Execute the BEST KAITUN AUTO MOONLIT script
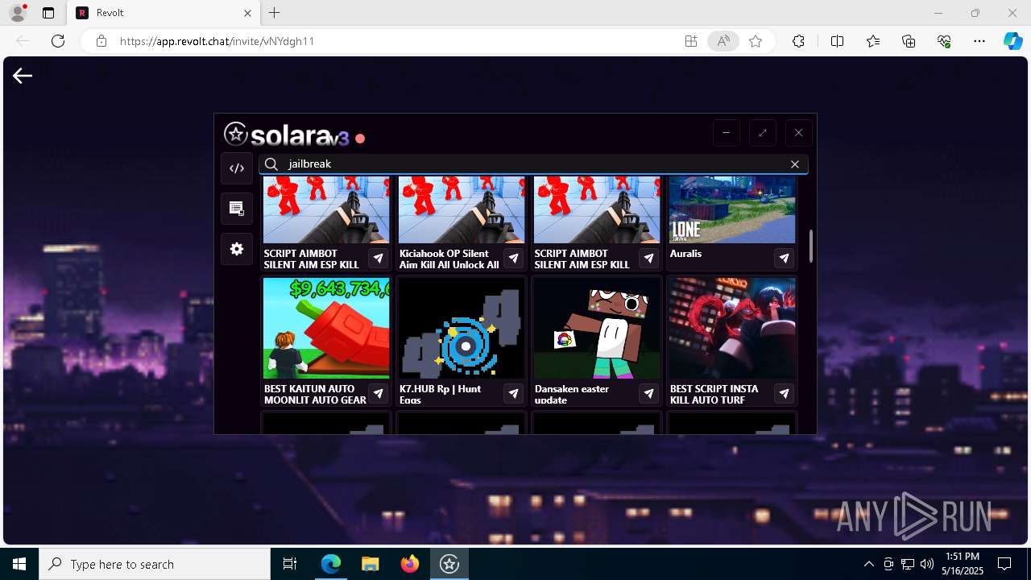This screenshot has width=1031, height=580. pos(378,394)
